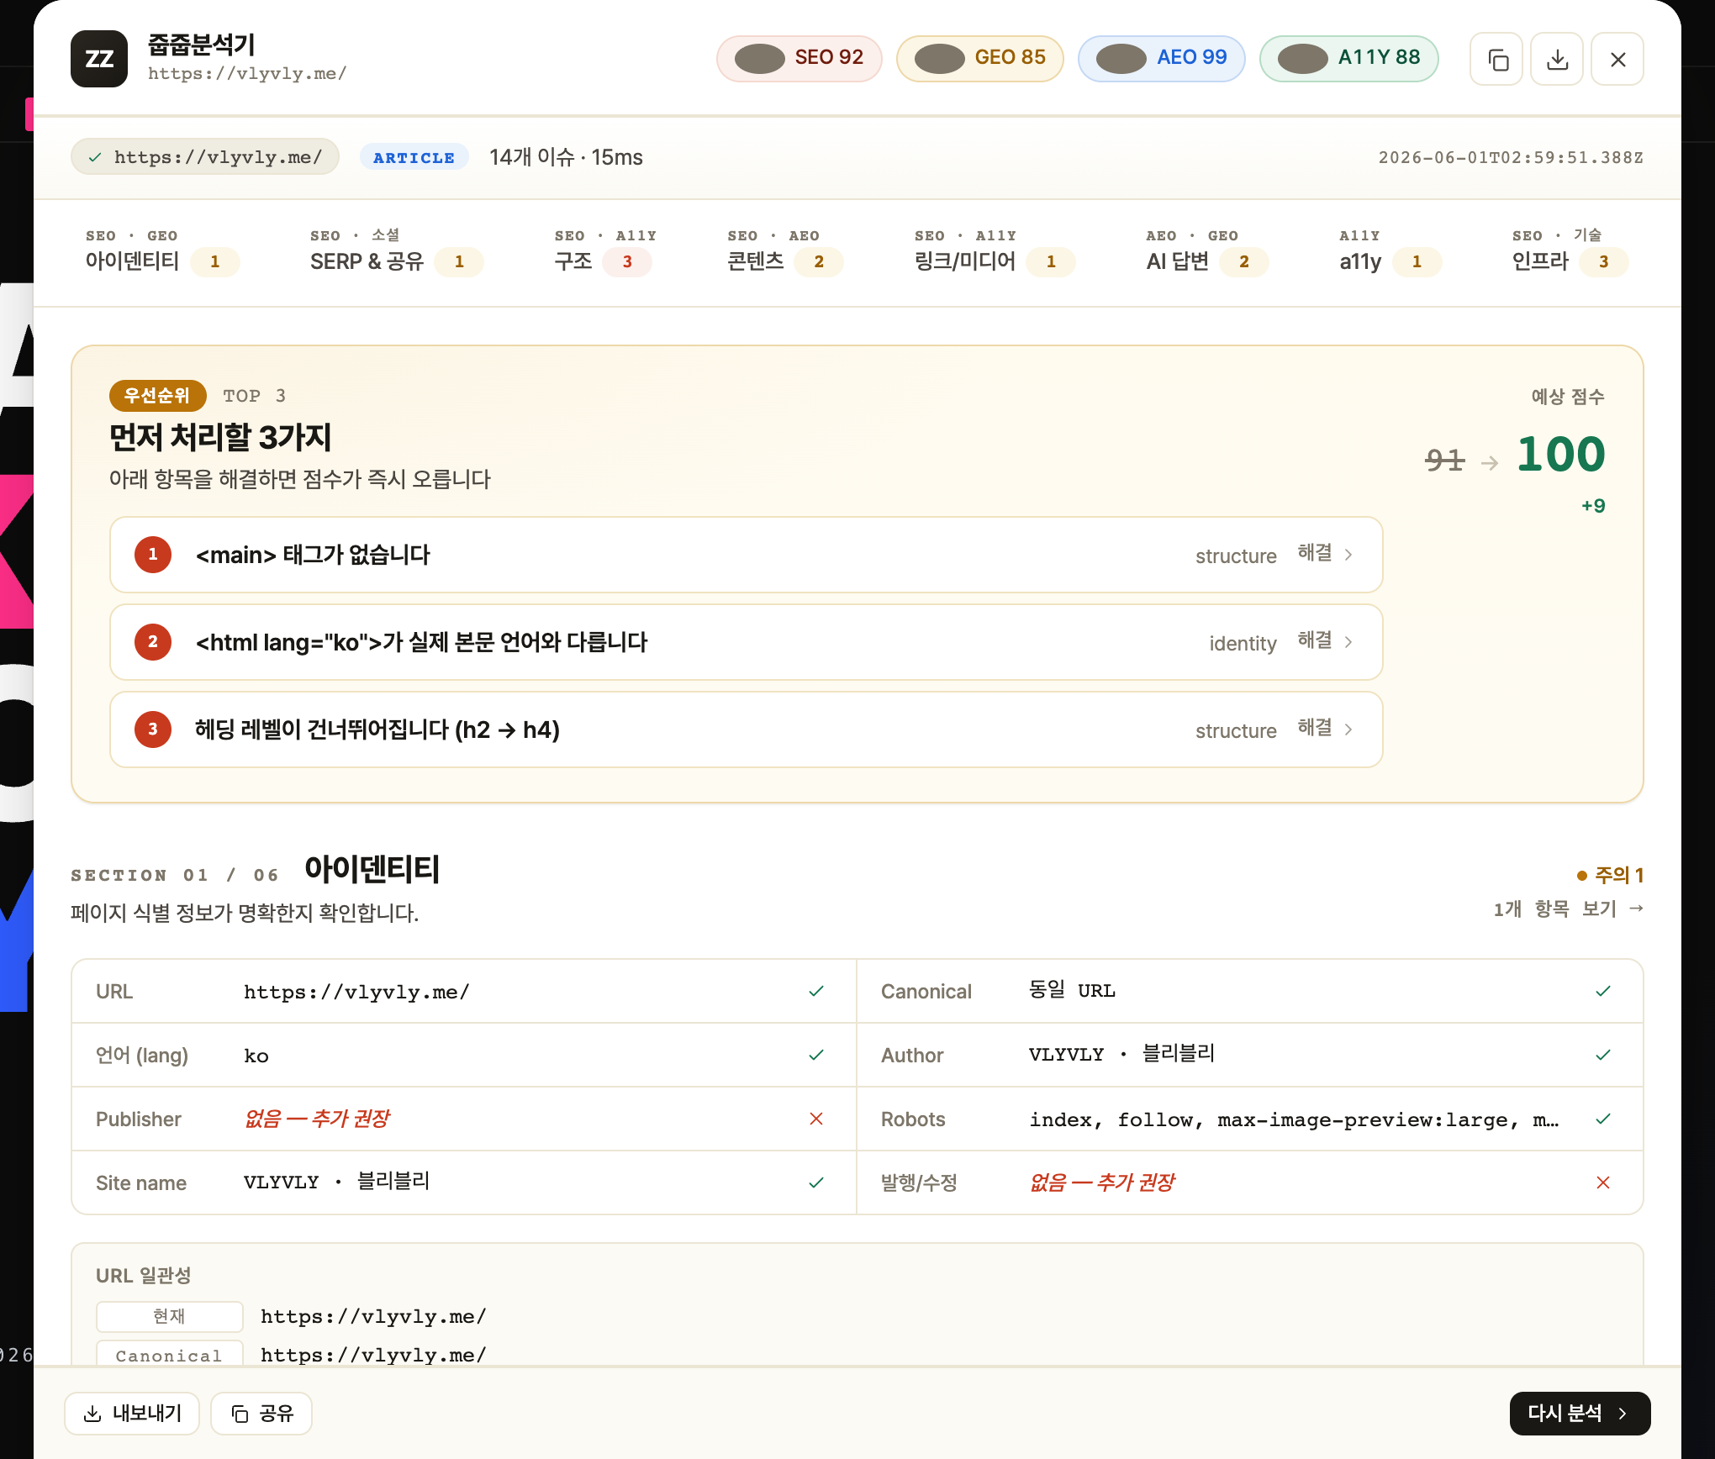Click the timestamp 2026-06-01T02:59:51.388Z
The height and width of the screenshot is (1459, 1715).
[x=1511, y=157]
